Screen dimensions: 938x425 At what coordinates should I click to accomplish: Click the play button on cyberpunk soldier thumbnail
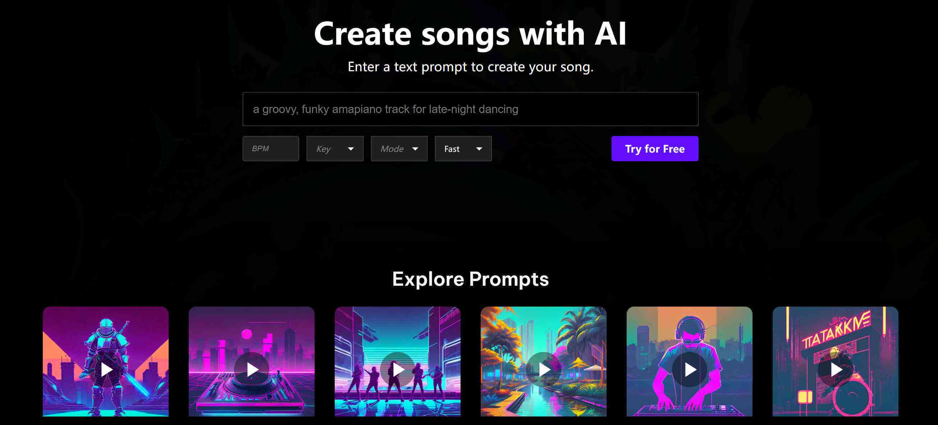pos(106,369)
